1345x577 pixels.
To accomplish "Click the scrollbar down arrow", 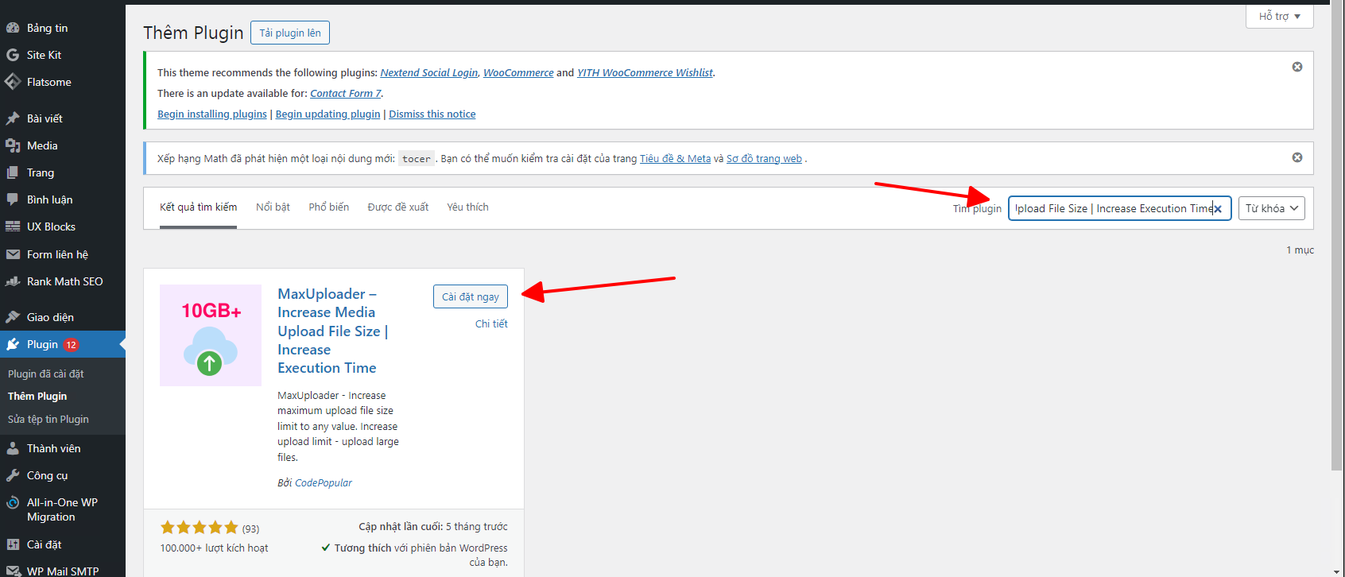I will pos(1337,571).
